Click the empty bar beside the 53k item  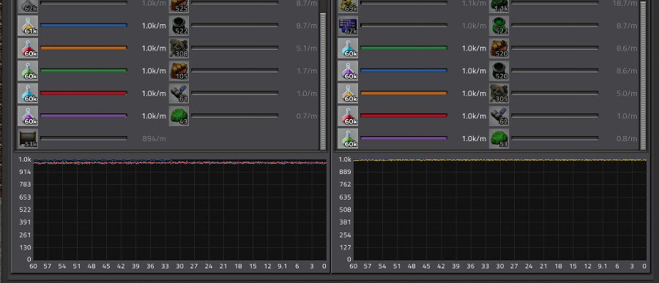tap(83, 137)
